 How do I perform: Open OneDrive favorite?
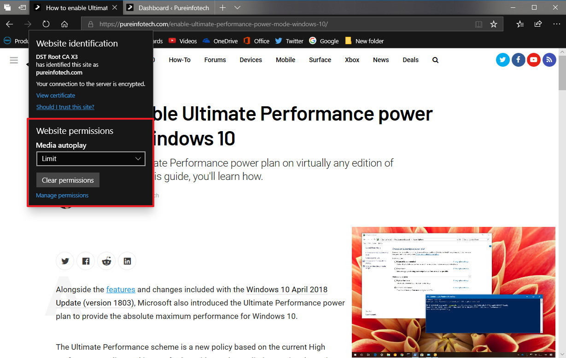[220, 41]
